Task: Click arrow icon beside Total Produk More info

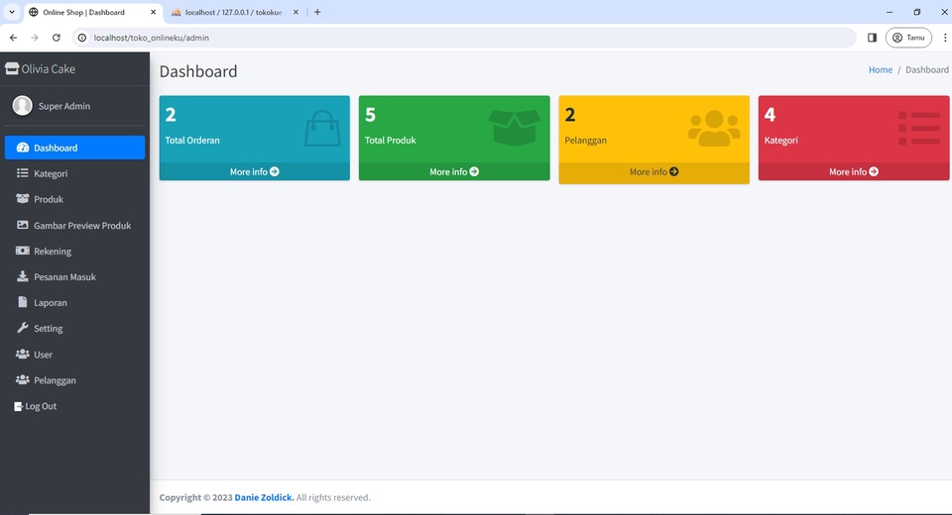Action: [x=474, y=171]
